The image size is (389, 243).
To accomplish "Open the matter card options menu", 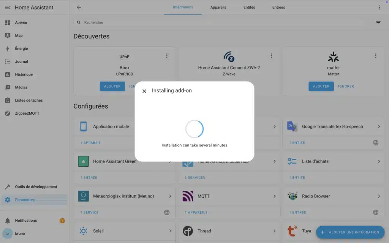I will tap(376, 55).
